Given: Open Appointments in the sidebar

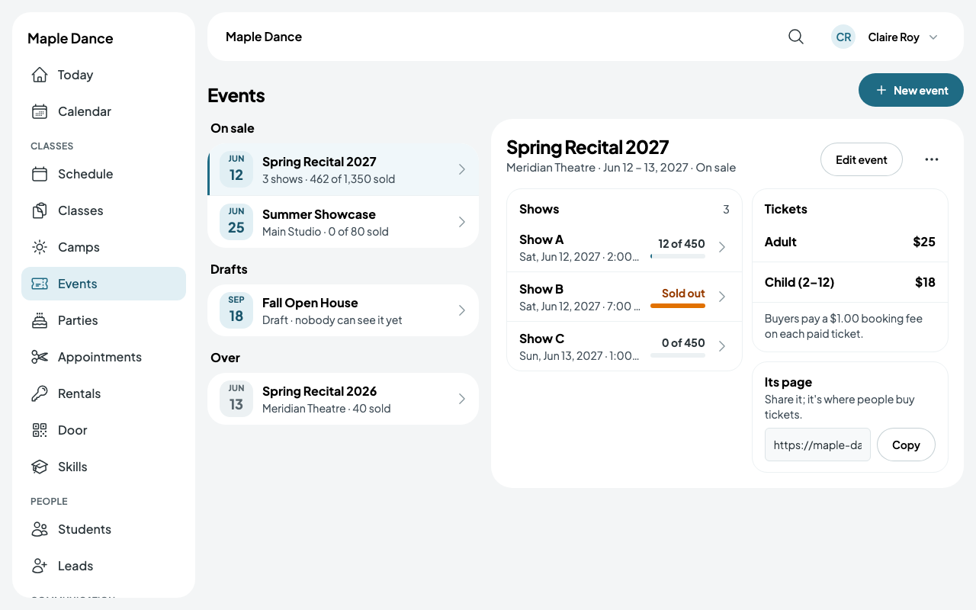Looking at the screenshot, I should (104, 357).
